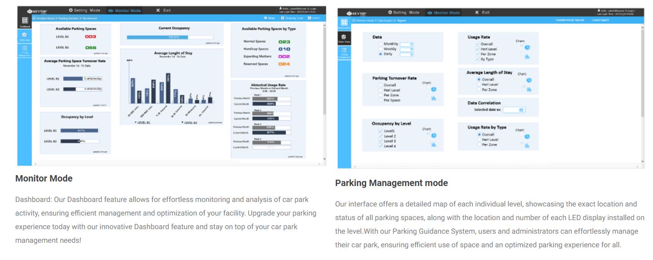Screen dimensions: 653x260
Task: Select pie chart icon in Average Length of Stay
Action: click(x=529, y=80)
